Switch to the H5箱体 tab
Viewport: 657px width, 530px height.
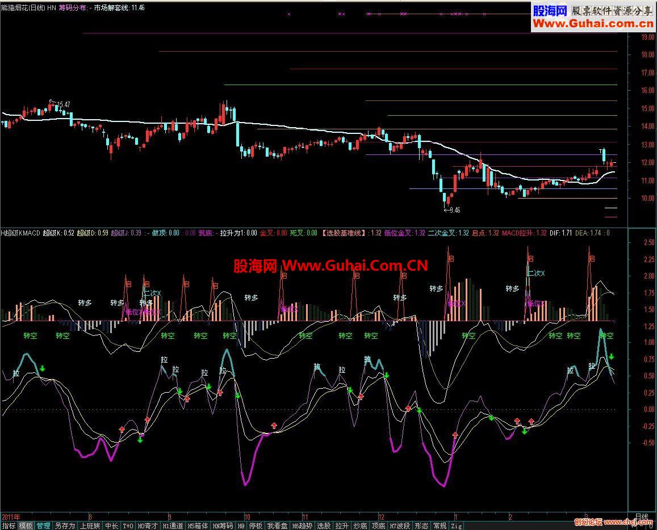[198, 526]
